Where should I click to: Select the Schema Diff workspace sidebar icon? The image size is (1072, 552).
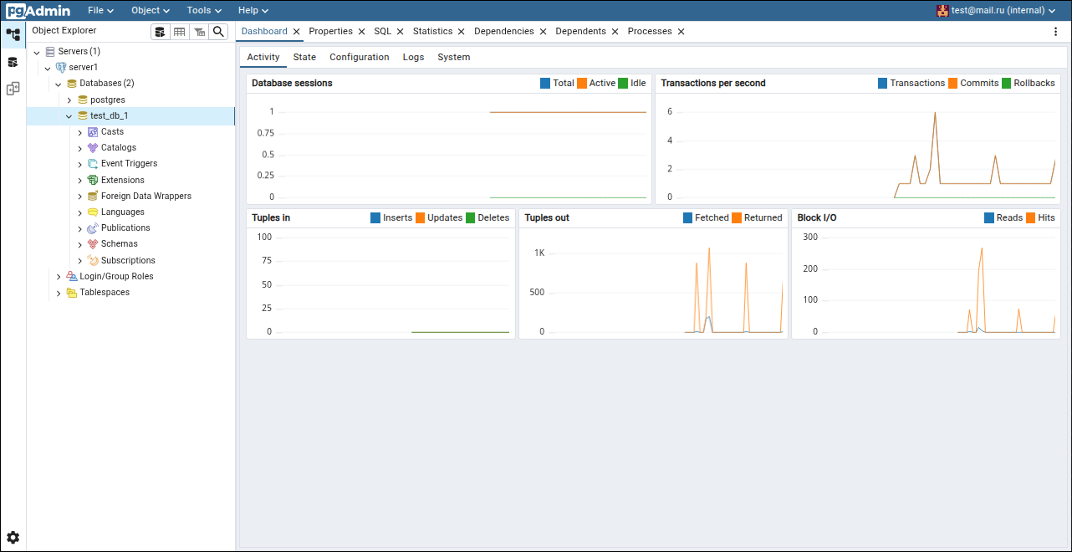13,89
